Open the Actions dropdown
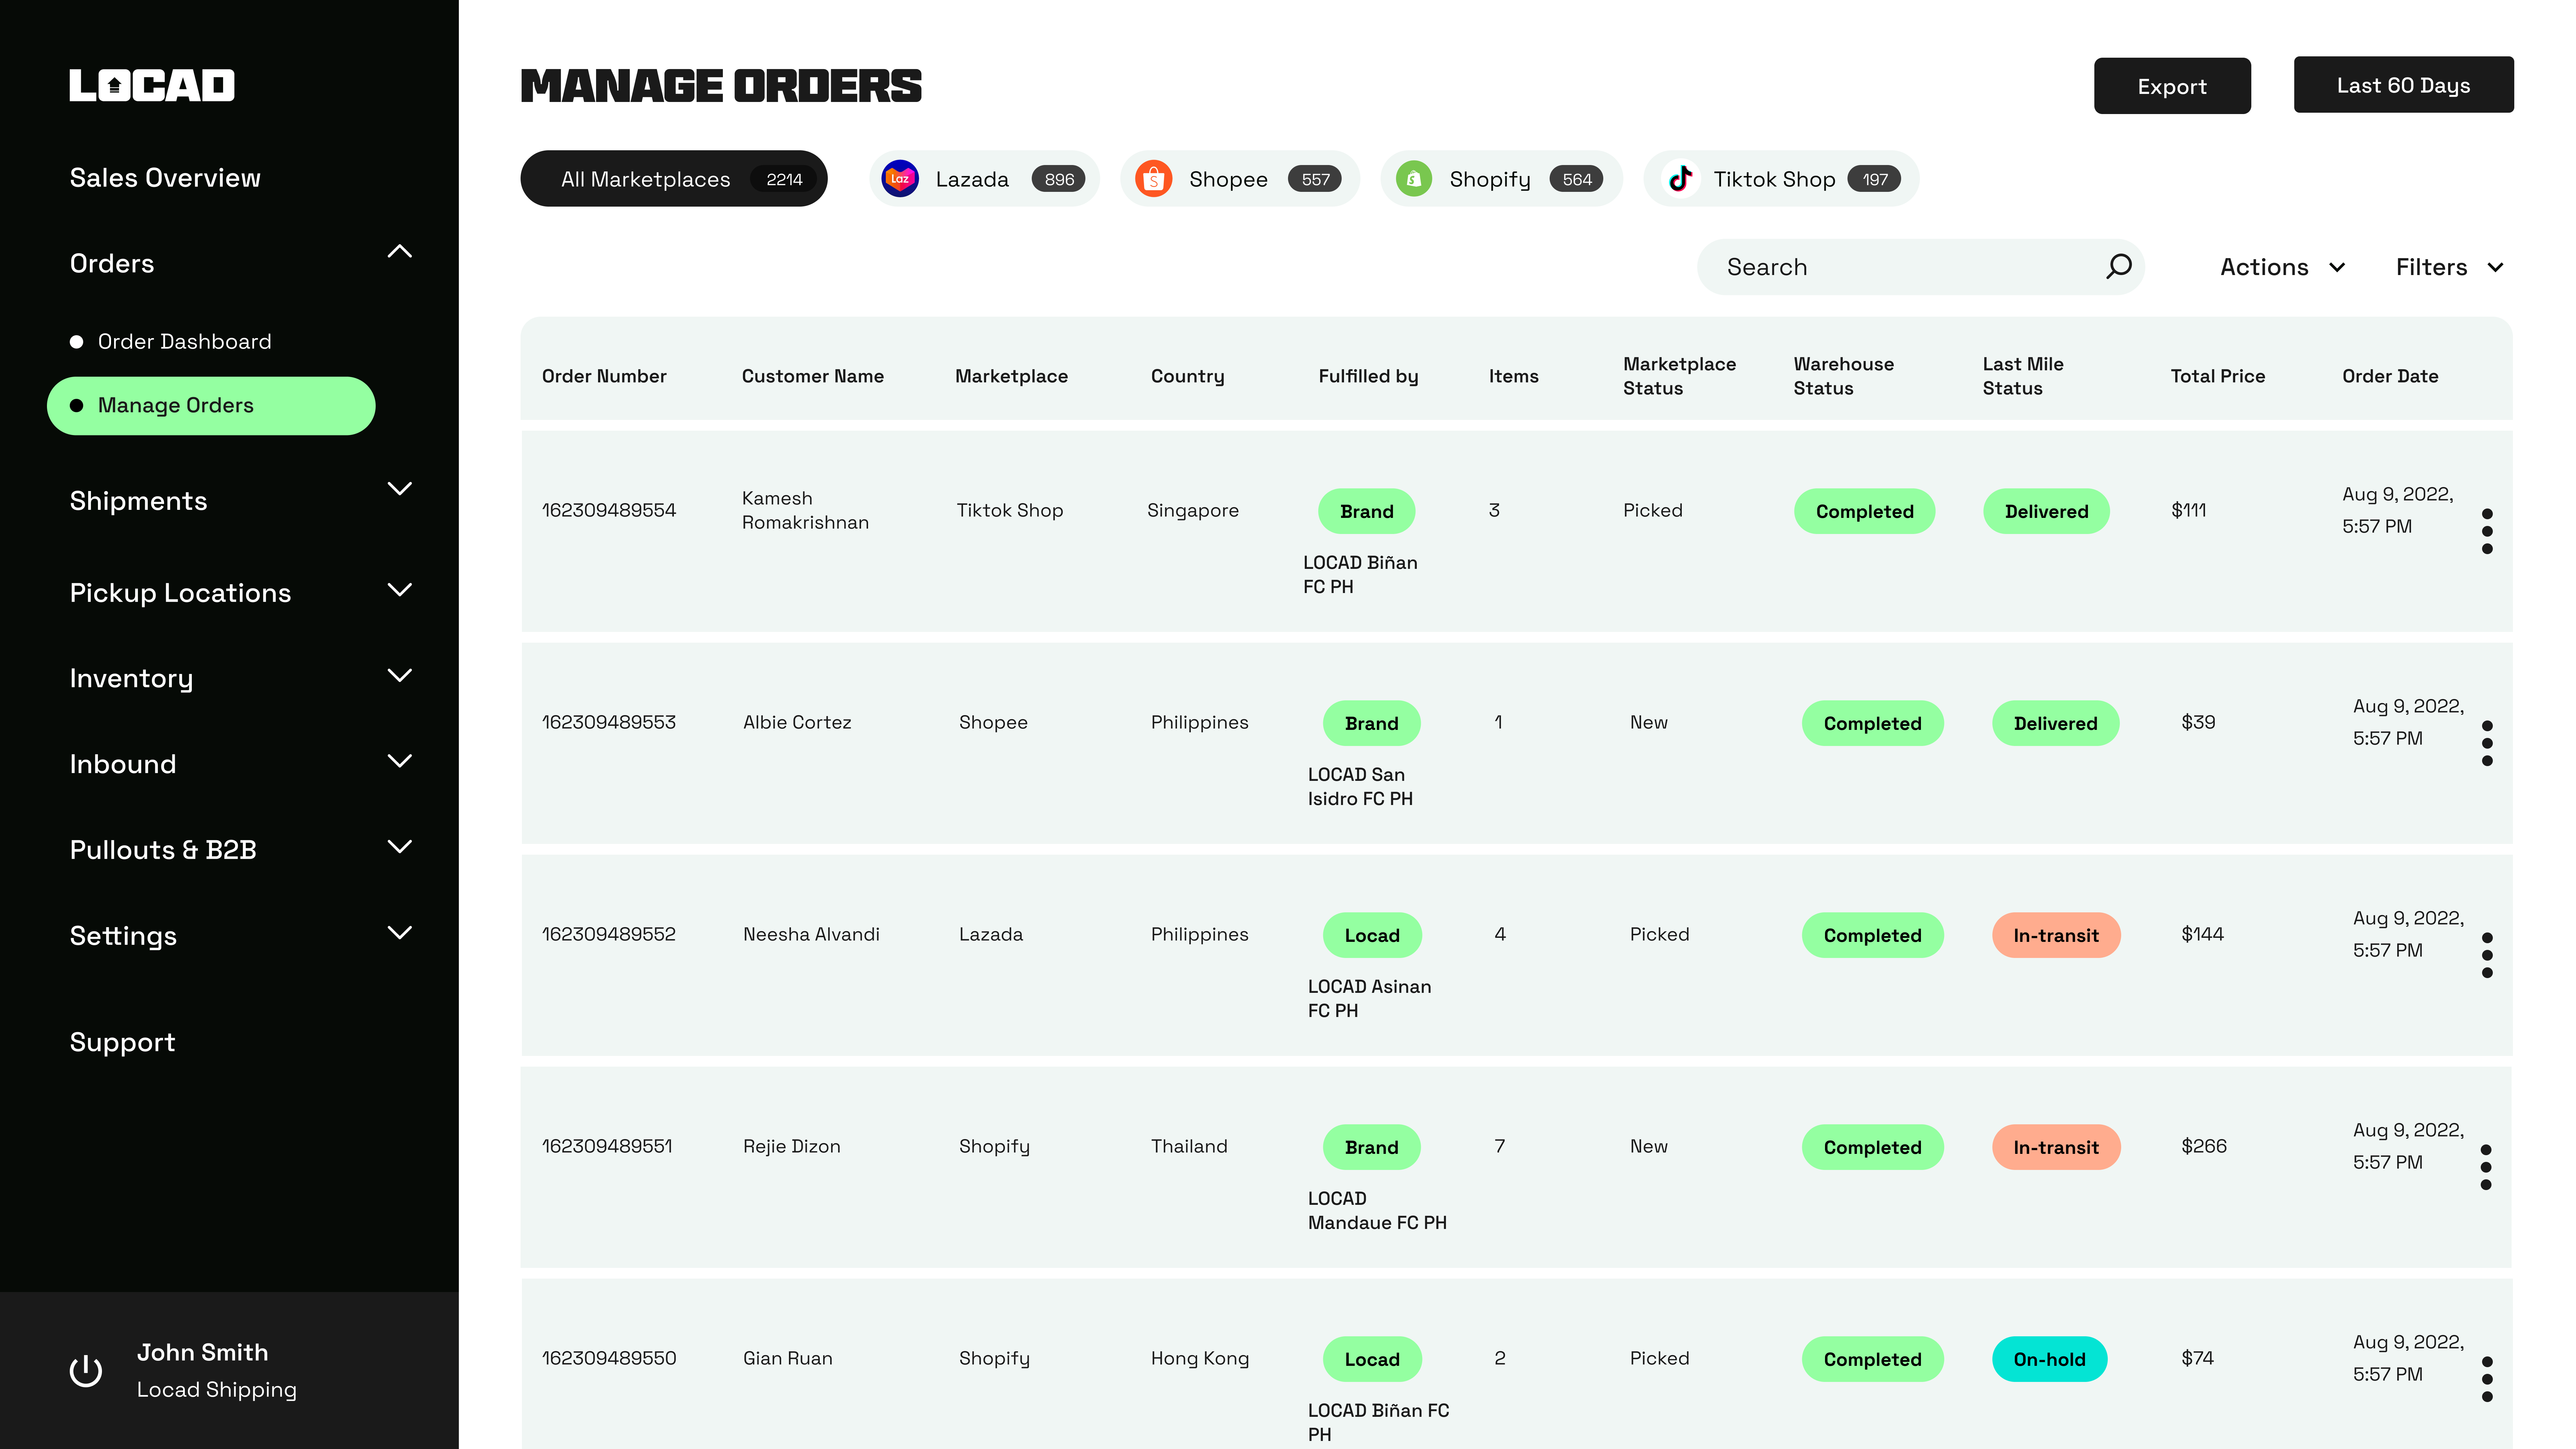Screen dimensions: 2576x1449 click(x=2282, y=267)
